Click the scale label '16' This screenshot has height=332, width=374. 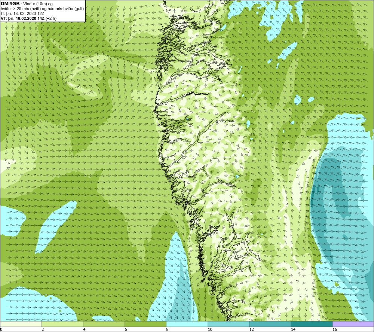click(x=335, y=330)
